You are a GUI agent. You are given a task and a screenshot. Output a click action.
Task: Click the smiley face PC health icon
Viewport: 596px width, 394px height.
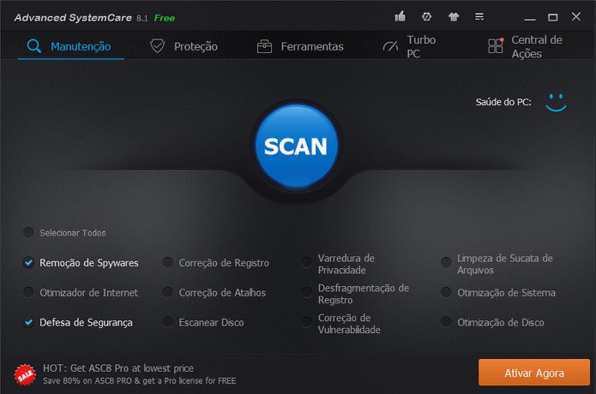pos(556,102)
